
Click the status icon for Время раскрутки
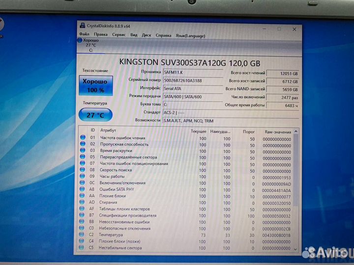click(x=83, y=150)
